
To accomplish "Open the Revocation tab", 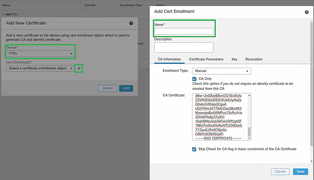I will 254,59.
